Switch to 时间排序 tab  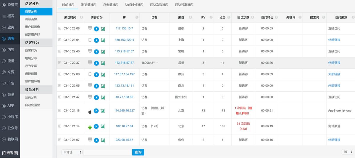pos(69,5)
